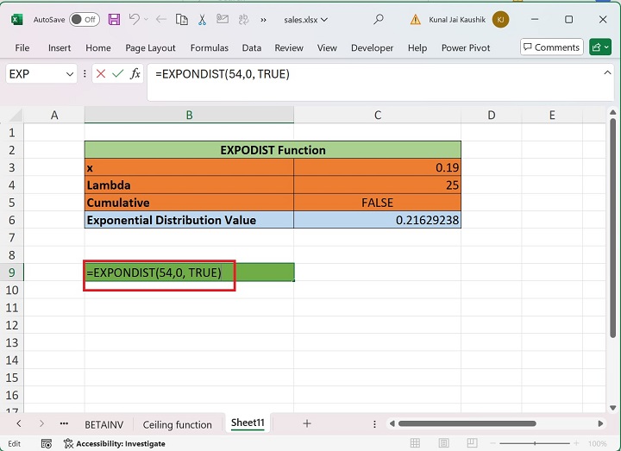Screen dimensions: 621x451
Task: Open Insert Function fx dialog
Action: point(135,74)
